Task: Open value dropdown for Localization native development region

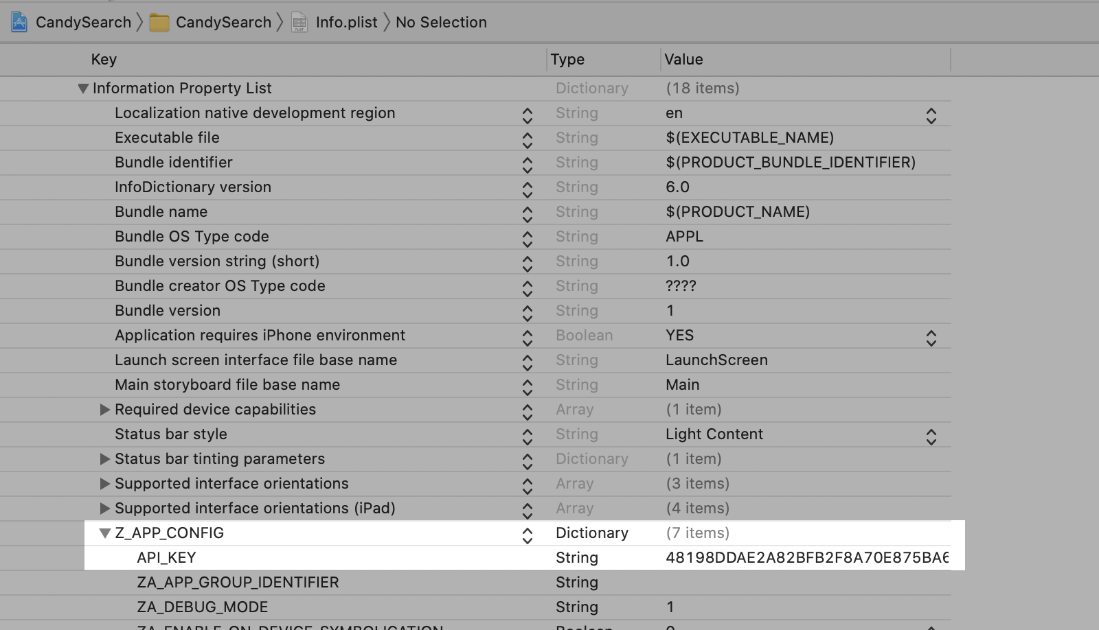Action: [x=931, y=115]
